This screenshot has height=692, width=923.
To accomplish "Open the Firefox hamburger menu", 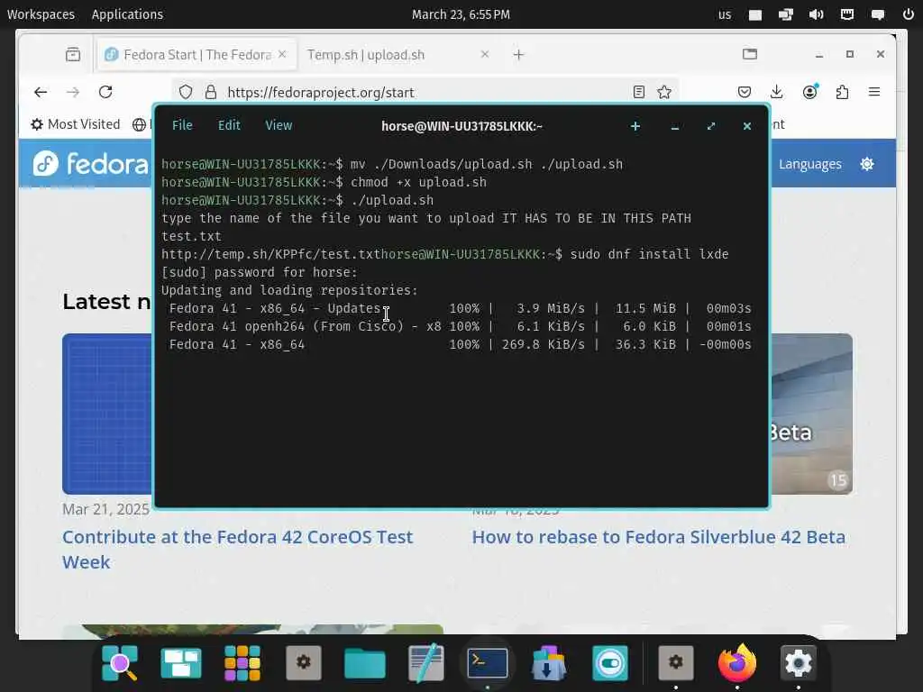I will pos(874,93).
